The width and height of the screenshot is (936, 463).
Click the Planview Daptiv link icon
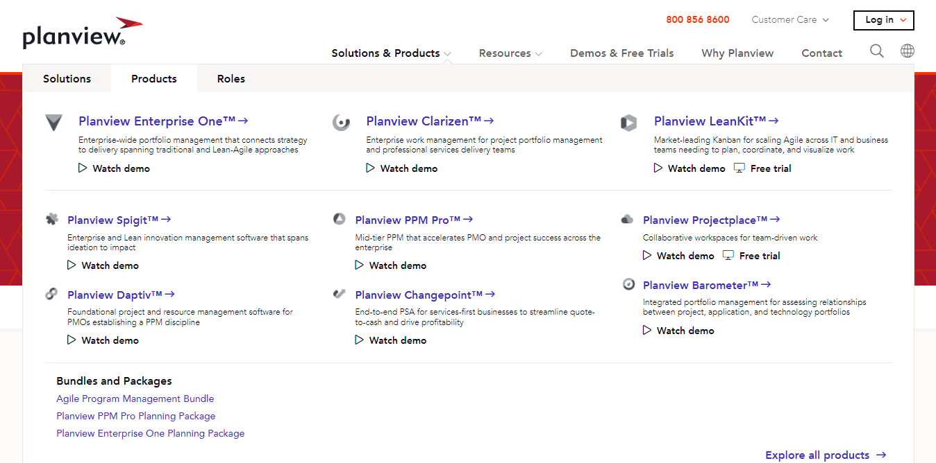click(52, 294)
